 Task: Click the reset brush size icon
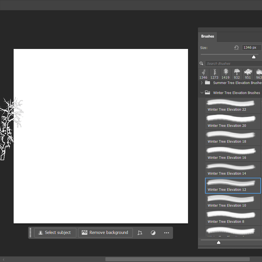tap(236, 48)
